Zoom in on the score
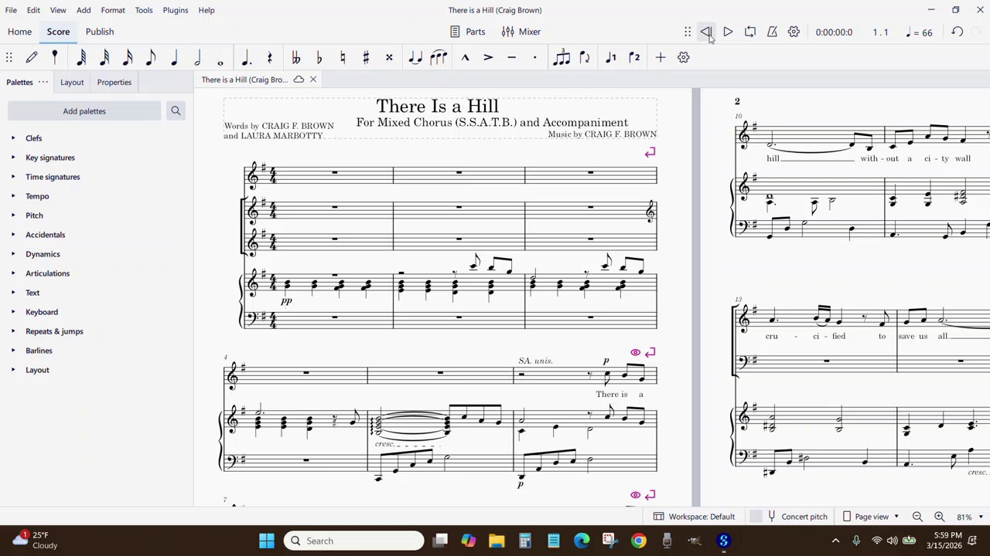 (939, 517)
